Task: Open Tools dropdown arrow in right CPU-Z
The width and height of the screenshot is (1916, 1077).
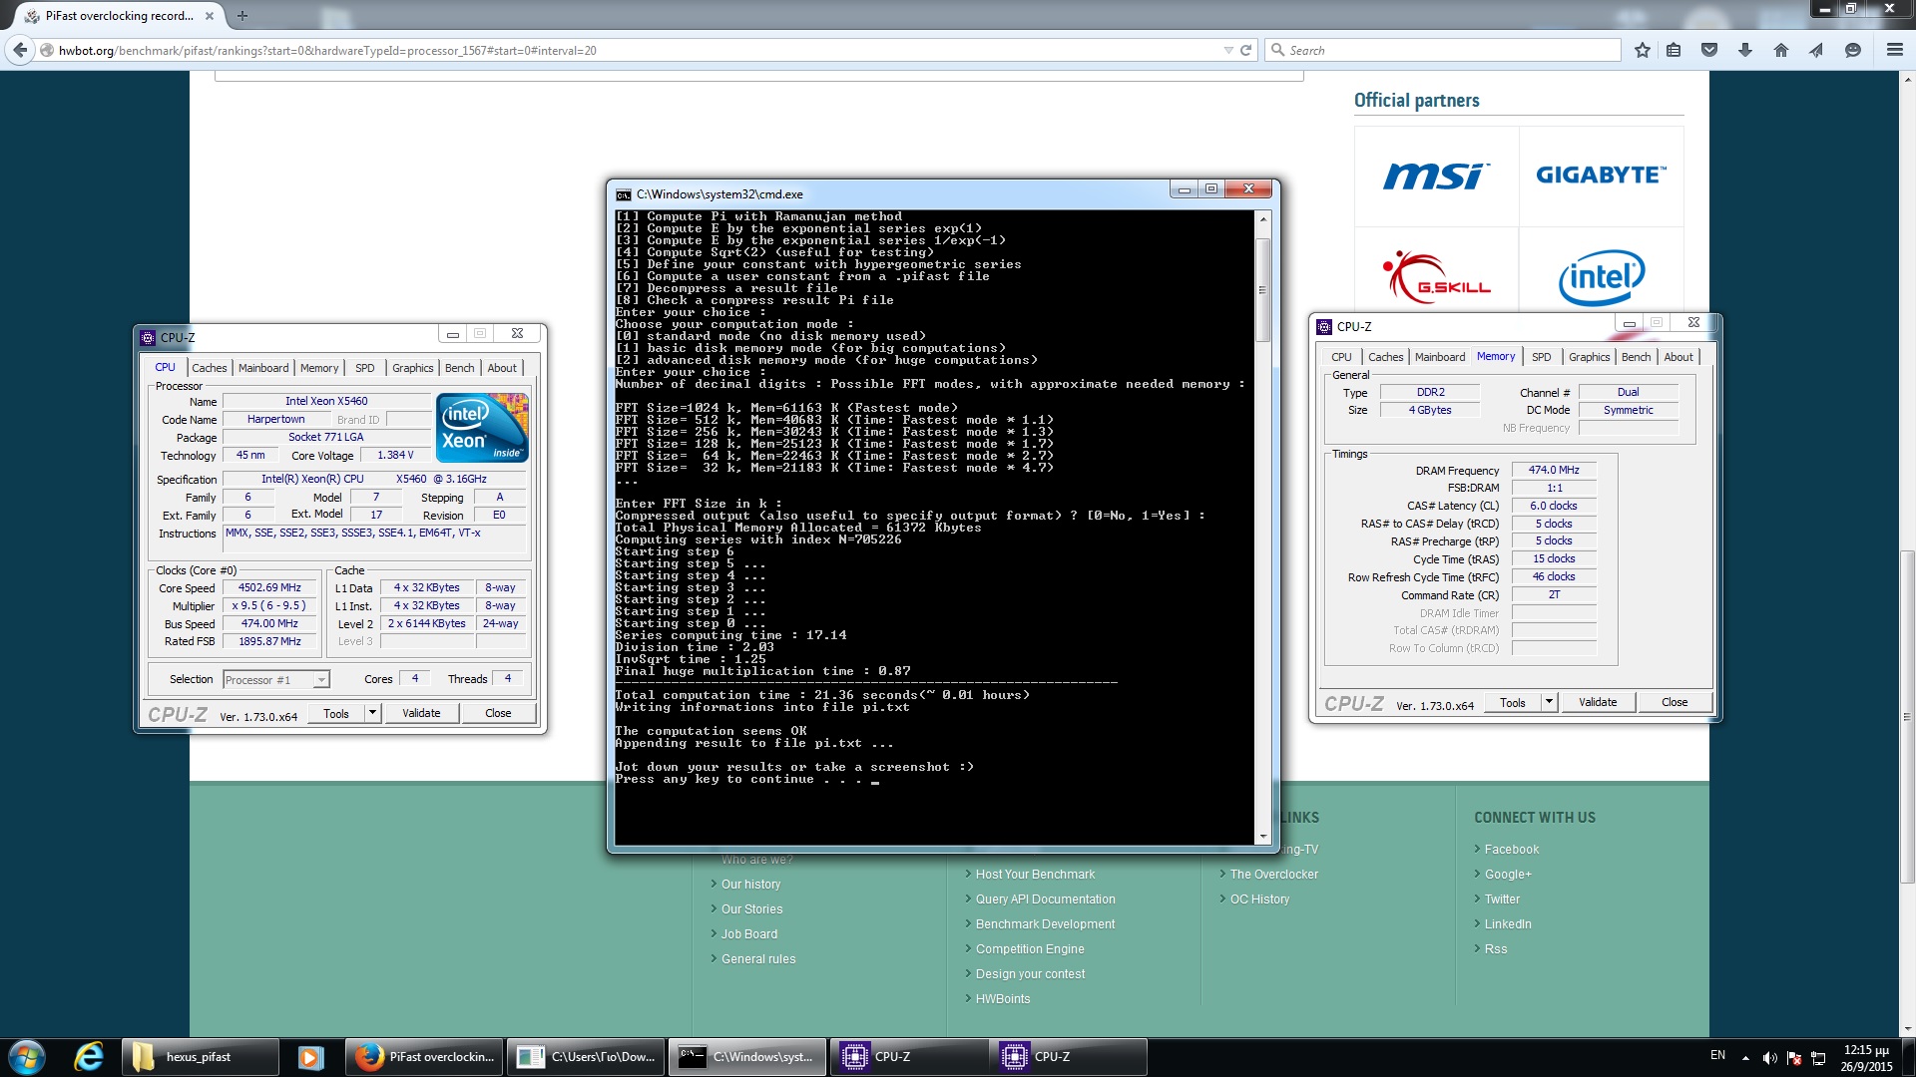Action: (x=1549, y=702)
